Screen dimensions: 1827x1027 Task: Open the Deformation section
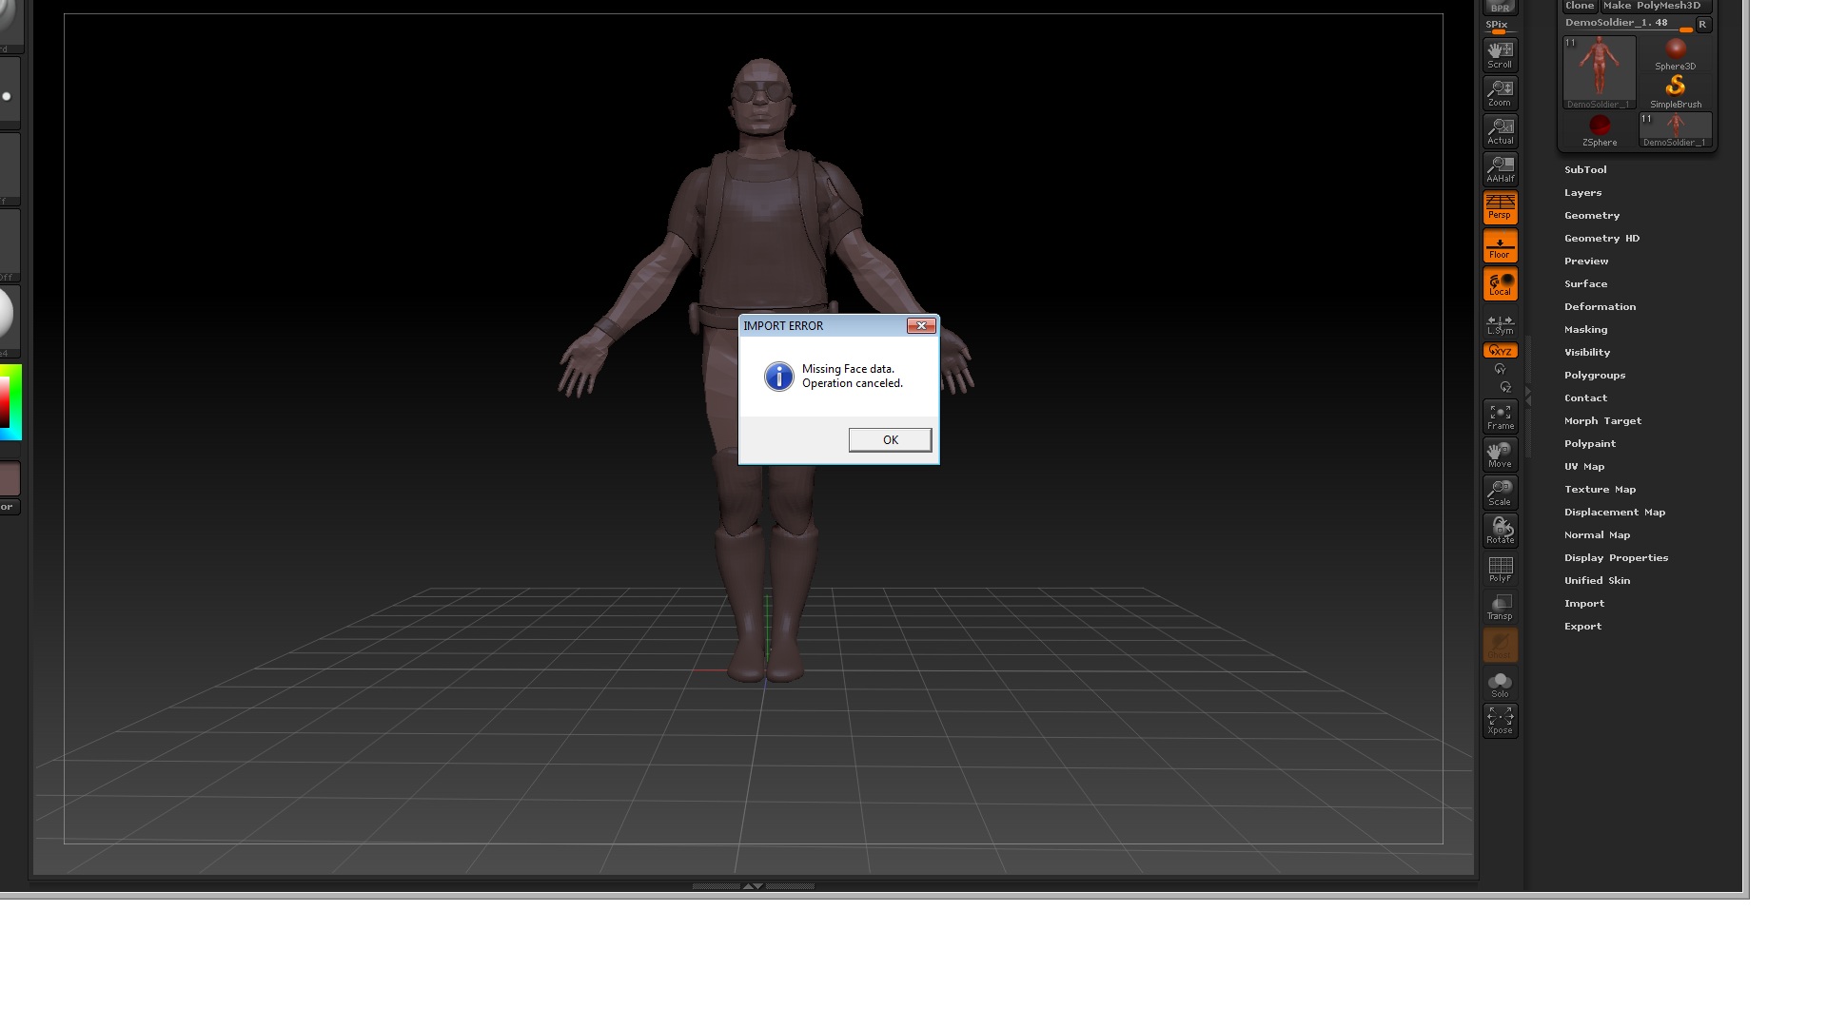(1600, 306)
